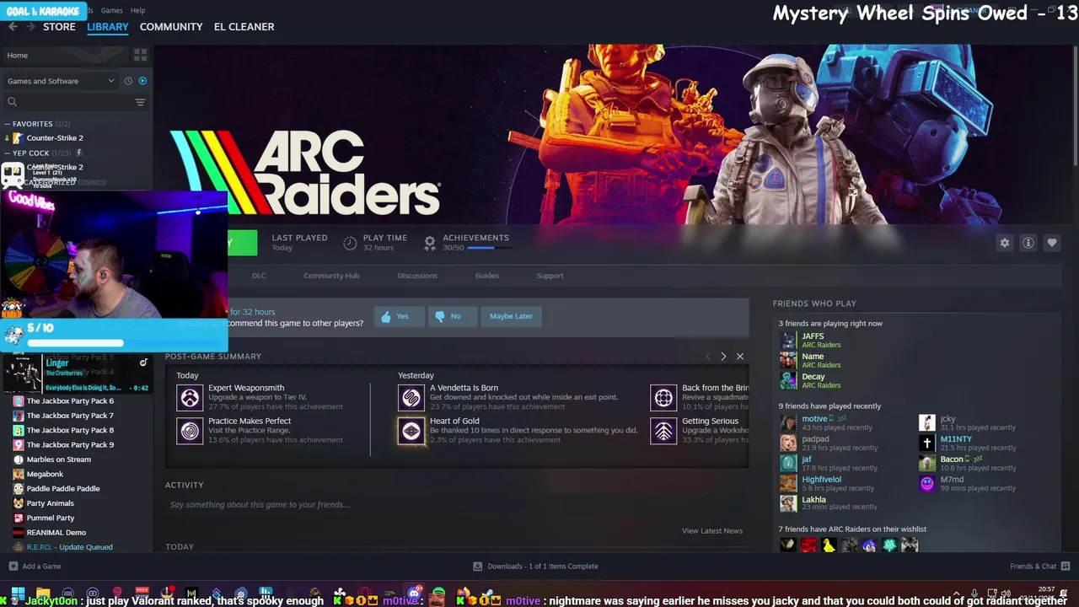
Task: Go to previous post-game summary page
Action: [x=708, y=357]
